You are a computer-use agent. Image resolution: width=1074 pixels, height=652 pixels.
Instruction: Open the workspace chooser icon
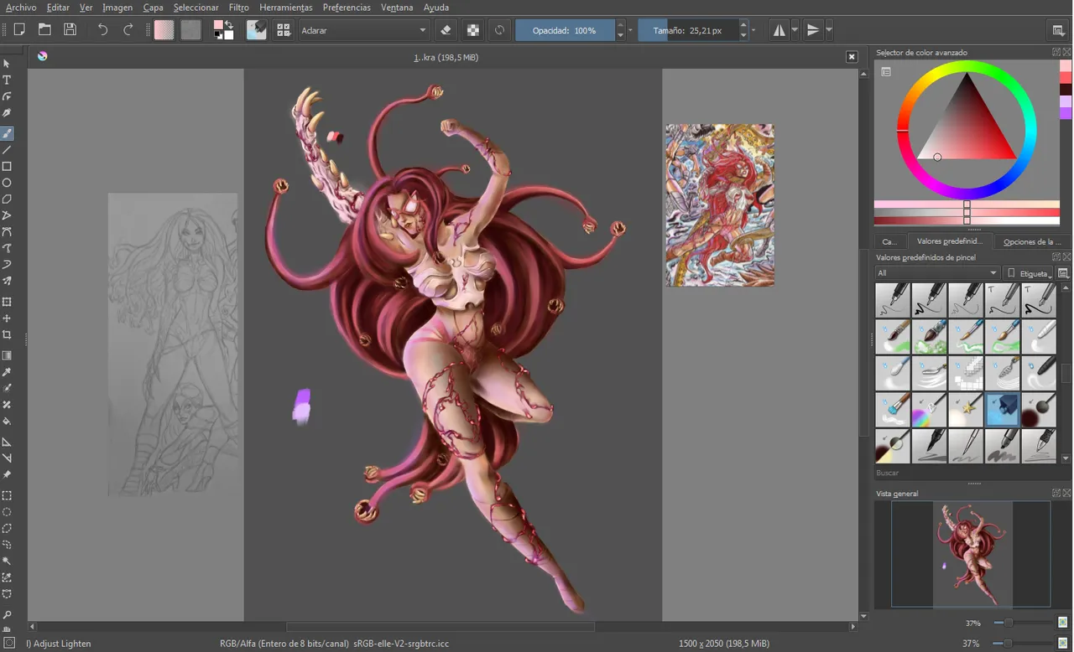[1059, 29]
